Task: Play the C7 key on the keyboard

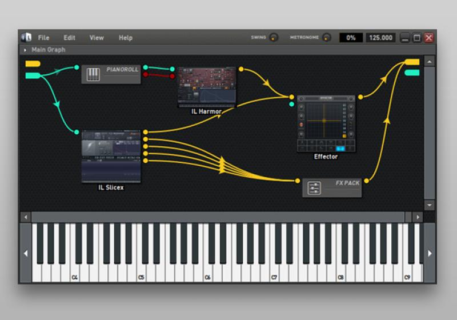Action: point(274,273)
